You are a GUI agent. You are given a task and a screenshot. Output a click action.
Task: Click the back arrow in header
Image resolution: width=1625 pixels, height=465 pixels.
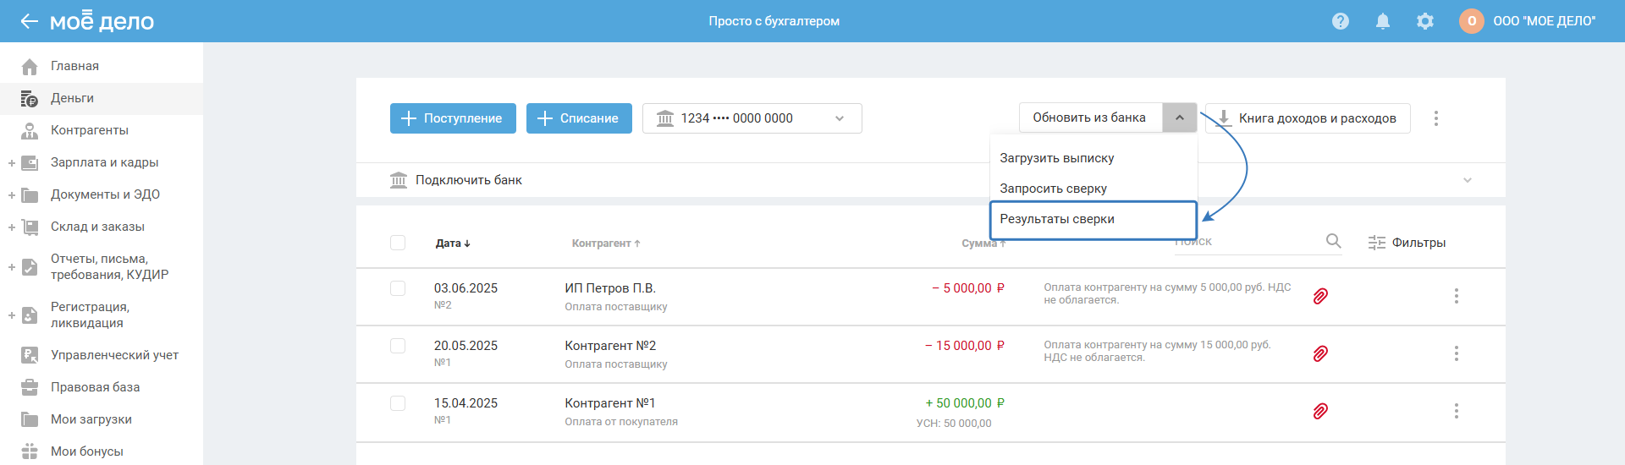pos(29,21)
